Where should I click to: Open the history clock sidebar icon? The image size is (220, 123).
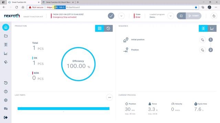click(6, 83)
